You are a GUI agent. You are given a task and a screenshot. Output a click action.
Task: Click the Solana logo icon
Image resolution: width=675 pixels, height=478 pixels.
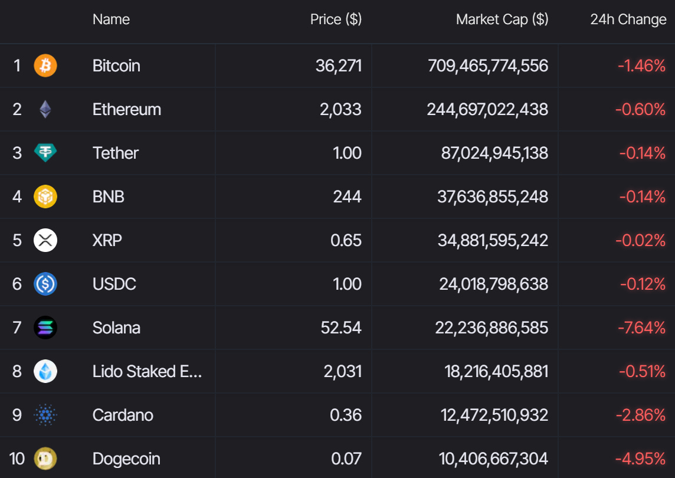(x=45, y=328)
